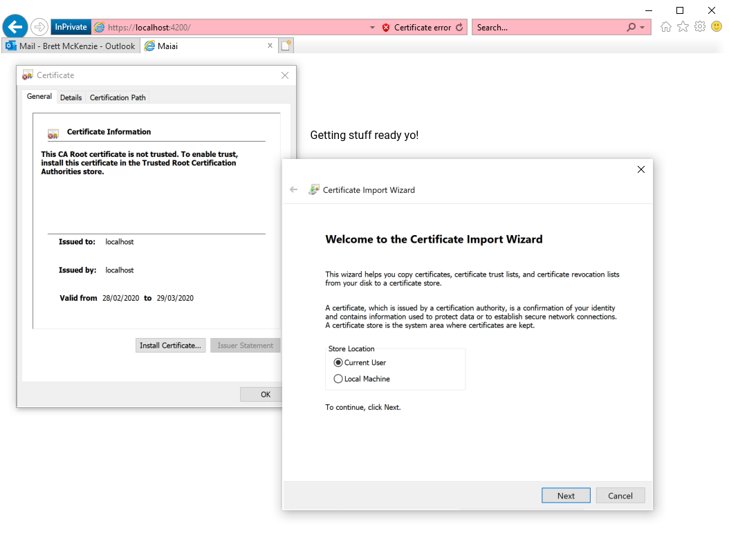Click the 'To continue, click Next.' text
Viewport: 729px width, 533px height.
(x=362, y=407)
